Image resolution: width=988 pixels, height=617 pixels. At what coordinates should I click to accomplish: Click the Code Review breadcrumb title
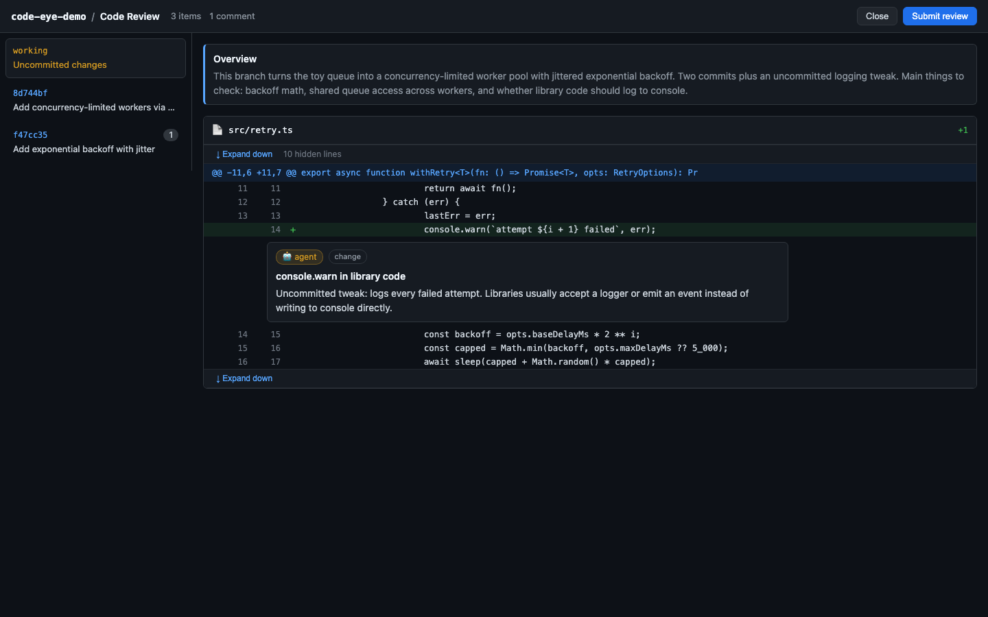coord(130,16)
